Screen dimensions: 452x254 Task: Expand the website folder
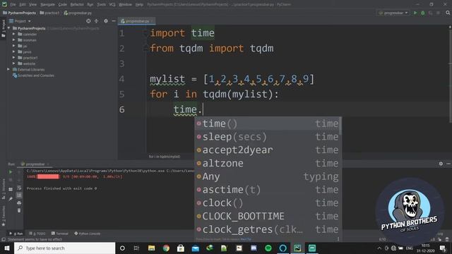pyautogui.click(x=14, y=64)
